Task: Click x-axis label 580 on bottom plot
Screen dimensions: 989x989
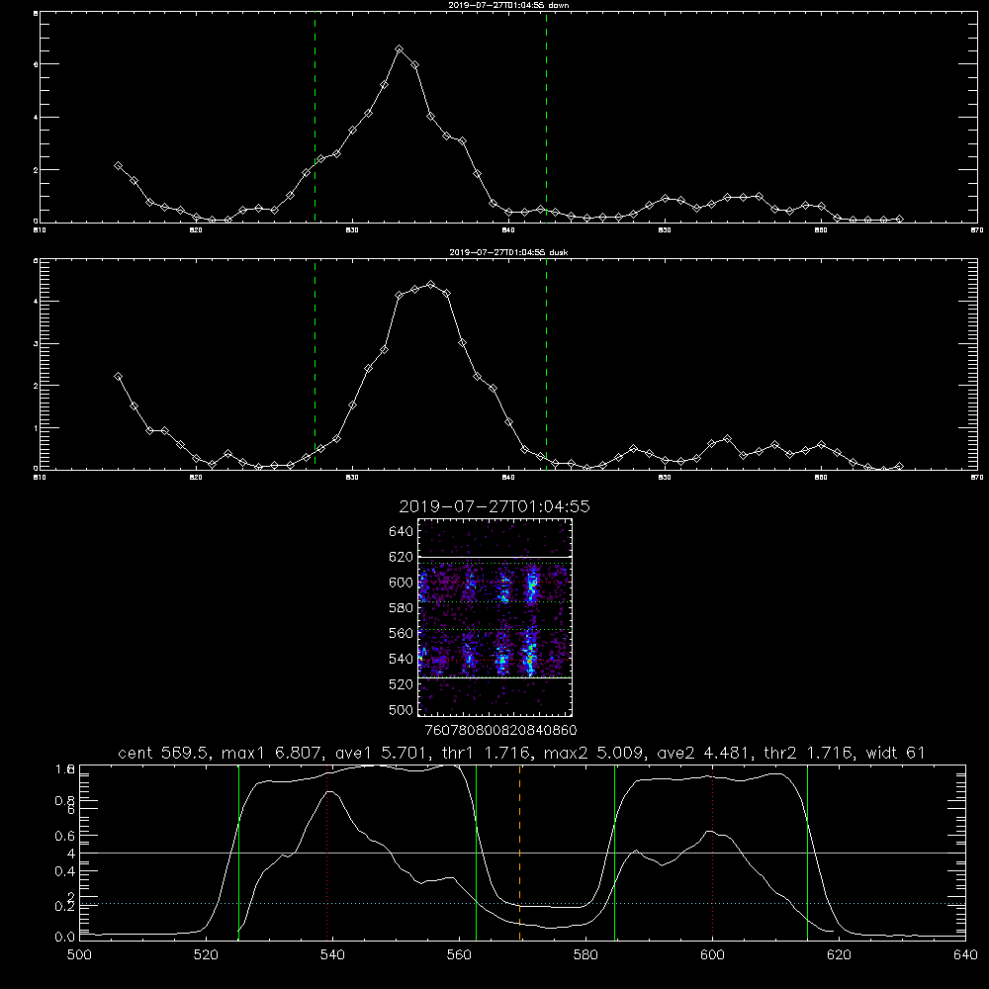Action: pos(585,955)
